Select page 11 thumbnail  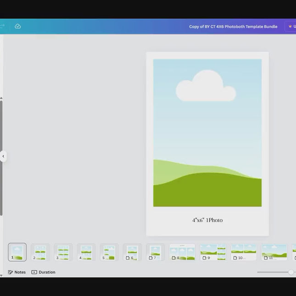(274, 252)
